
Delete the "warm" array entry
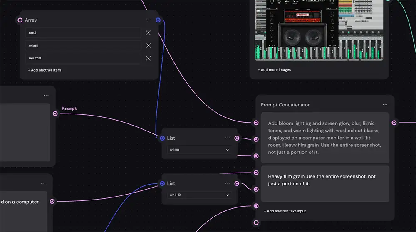(148, 46)
